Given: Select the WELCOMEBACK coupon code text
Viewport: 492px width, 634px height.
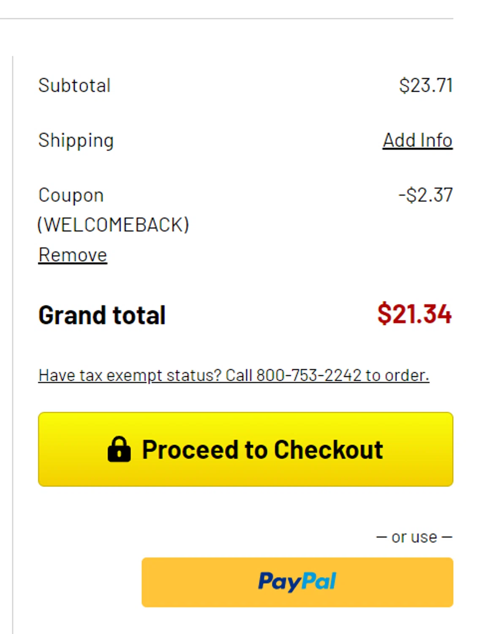Looking at the screenshot, I should coord(113,225).
